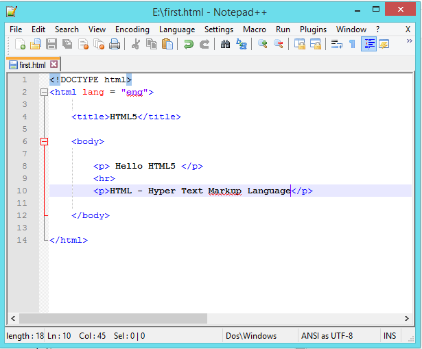
Task: Open the Encoding menu
Action: point(132,29)
